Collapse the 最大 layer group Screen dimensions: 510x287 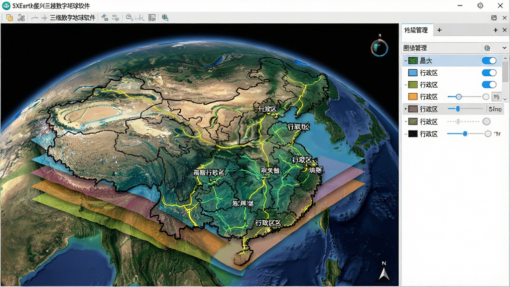click(x=405, y=61)
